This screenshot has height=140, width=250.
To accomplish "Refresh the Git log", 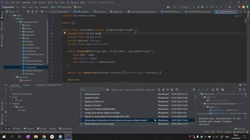I will tap(159, 90).
